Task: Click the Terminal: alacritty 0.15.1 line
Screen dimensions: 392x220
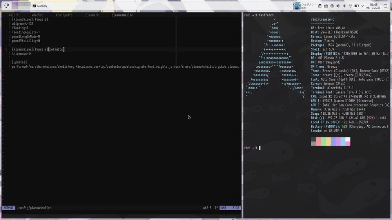Action: (x=332, y=88)
